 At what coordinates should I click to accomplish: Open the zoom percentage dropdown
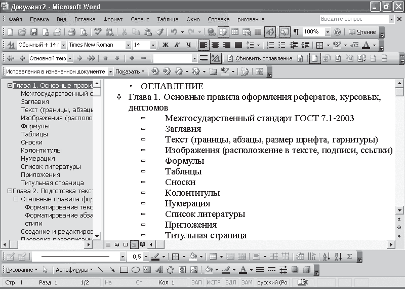[328, 32]
